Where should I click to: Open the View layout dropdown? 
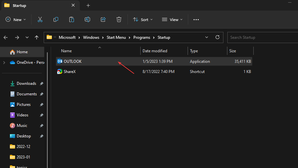(x=172, y=20)
